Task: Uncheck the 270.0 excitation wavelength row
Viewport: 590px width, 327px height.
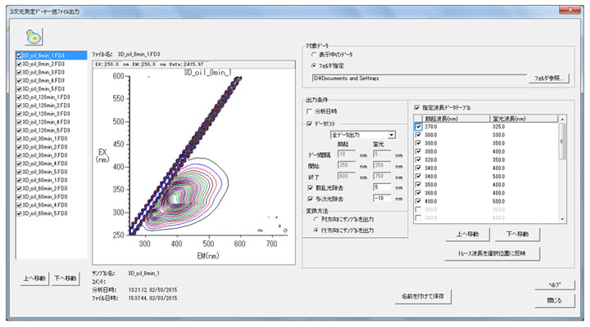Action: click(x=420, y=128)
